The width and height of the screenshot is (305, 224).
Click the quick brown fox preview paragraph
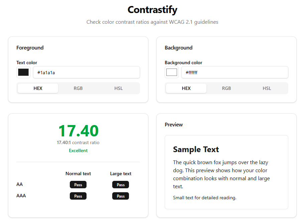click(221, 175)
